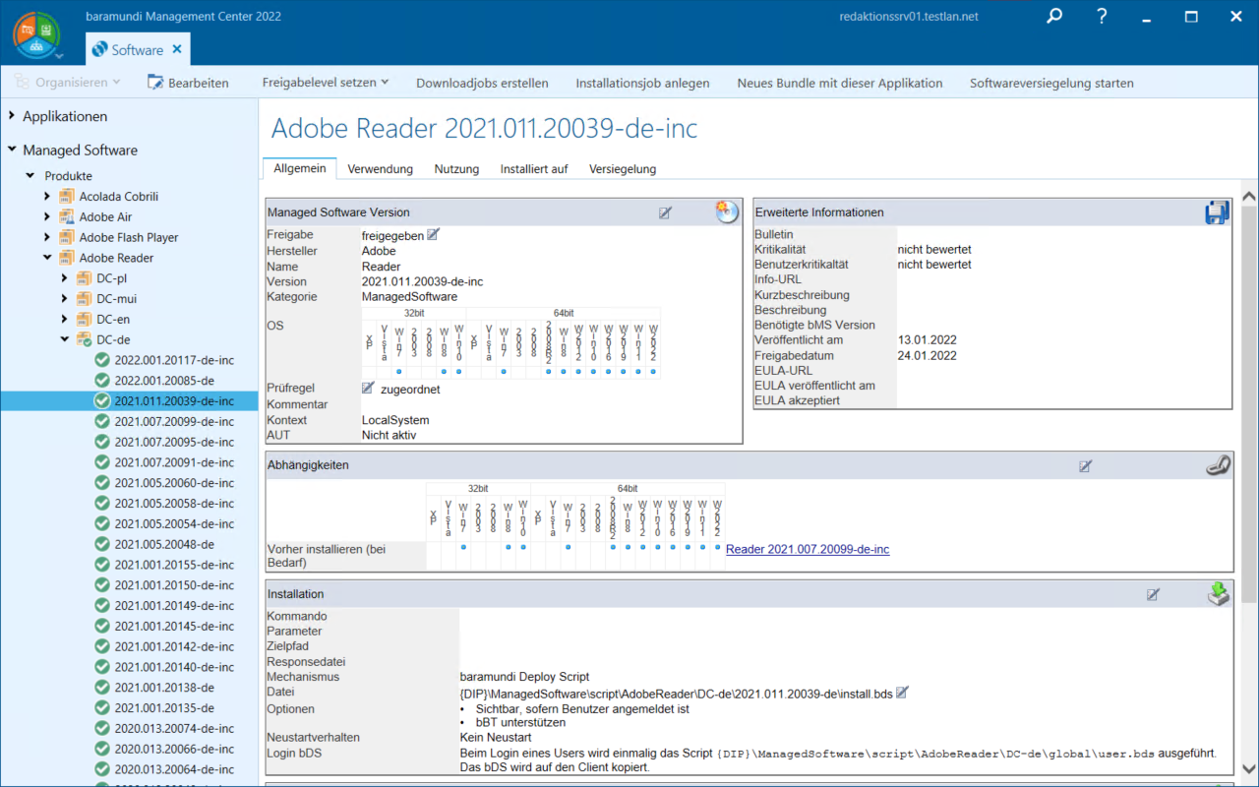Image resolution: width=1259 pixels, height=787 pixels.
Task: Expand the Adobe Flash Player node
Action: tap(47, 237)
